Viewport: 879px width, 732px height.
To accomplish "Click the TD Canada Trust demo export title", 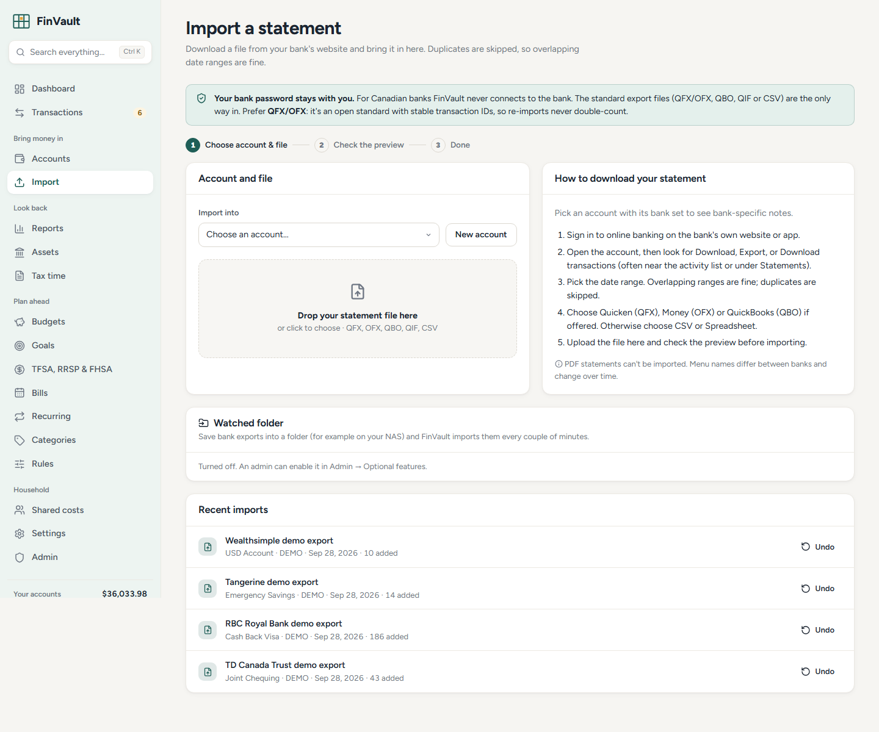I will [x=285, y=666].
